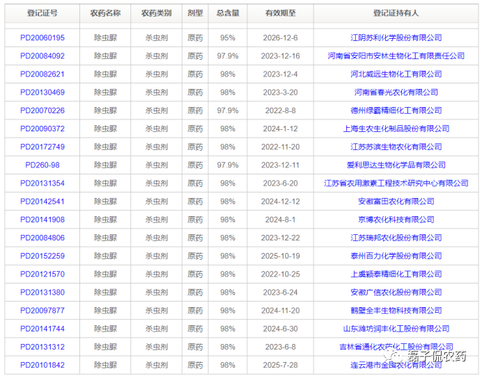Open holder 河南省春光农化有限公司
Screen dimensions: 482x378
396,92
